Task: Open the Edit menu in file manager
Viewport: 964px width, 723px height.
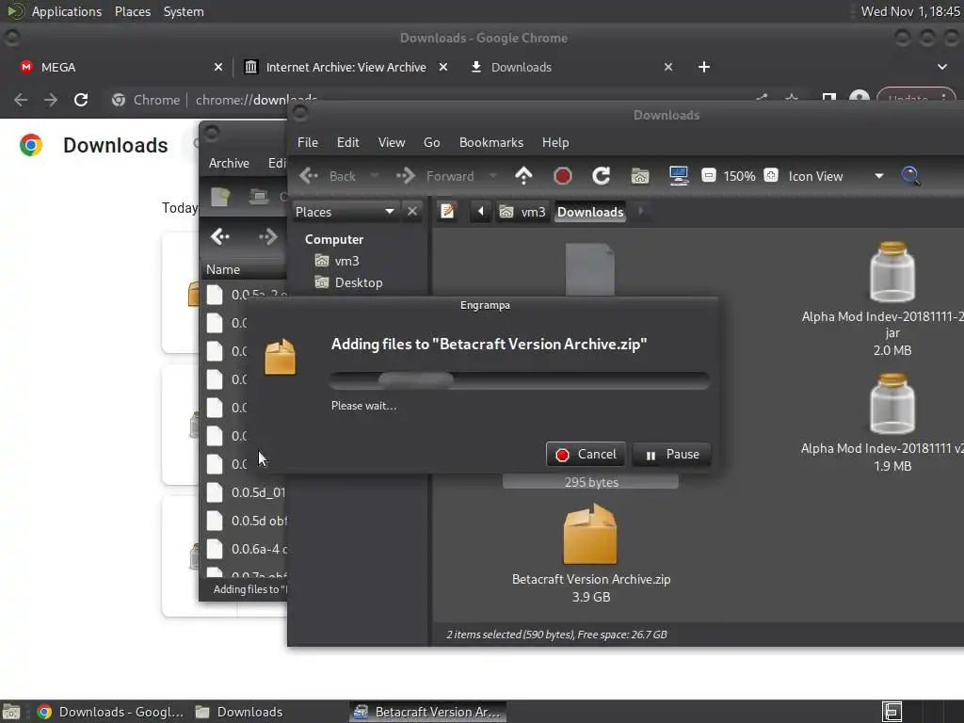Action: (347, 142)
